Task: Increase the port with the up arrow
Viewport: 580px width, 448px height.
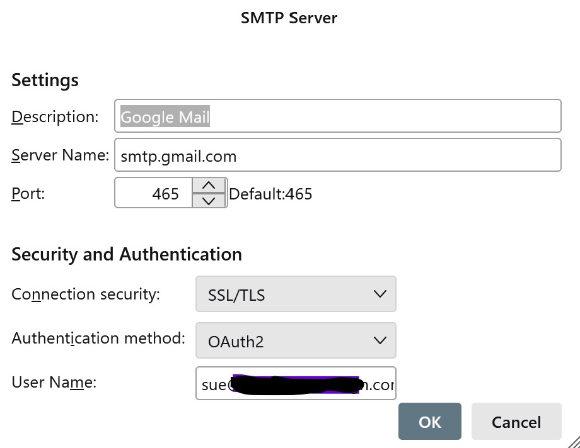Action: tap(209, 186)
